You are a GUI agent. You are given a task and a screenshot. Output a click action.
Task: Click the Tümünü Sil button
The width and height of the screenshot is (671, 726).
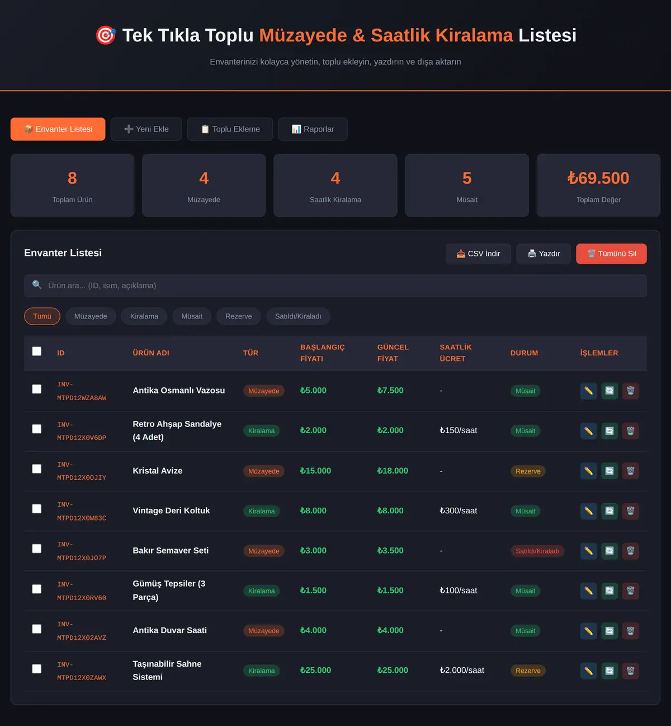tap(611, 254)
